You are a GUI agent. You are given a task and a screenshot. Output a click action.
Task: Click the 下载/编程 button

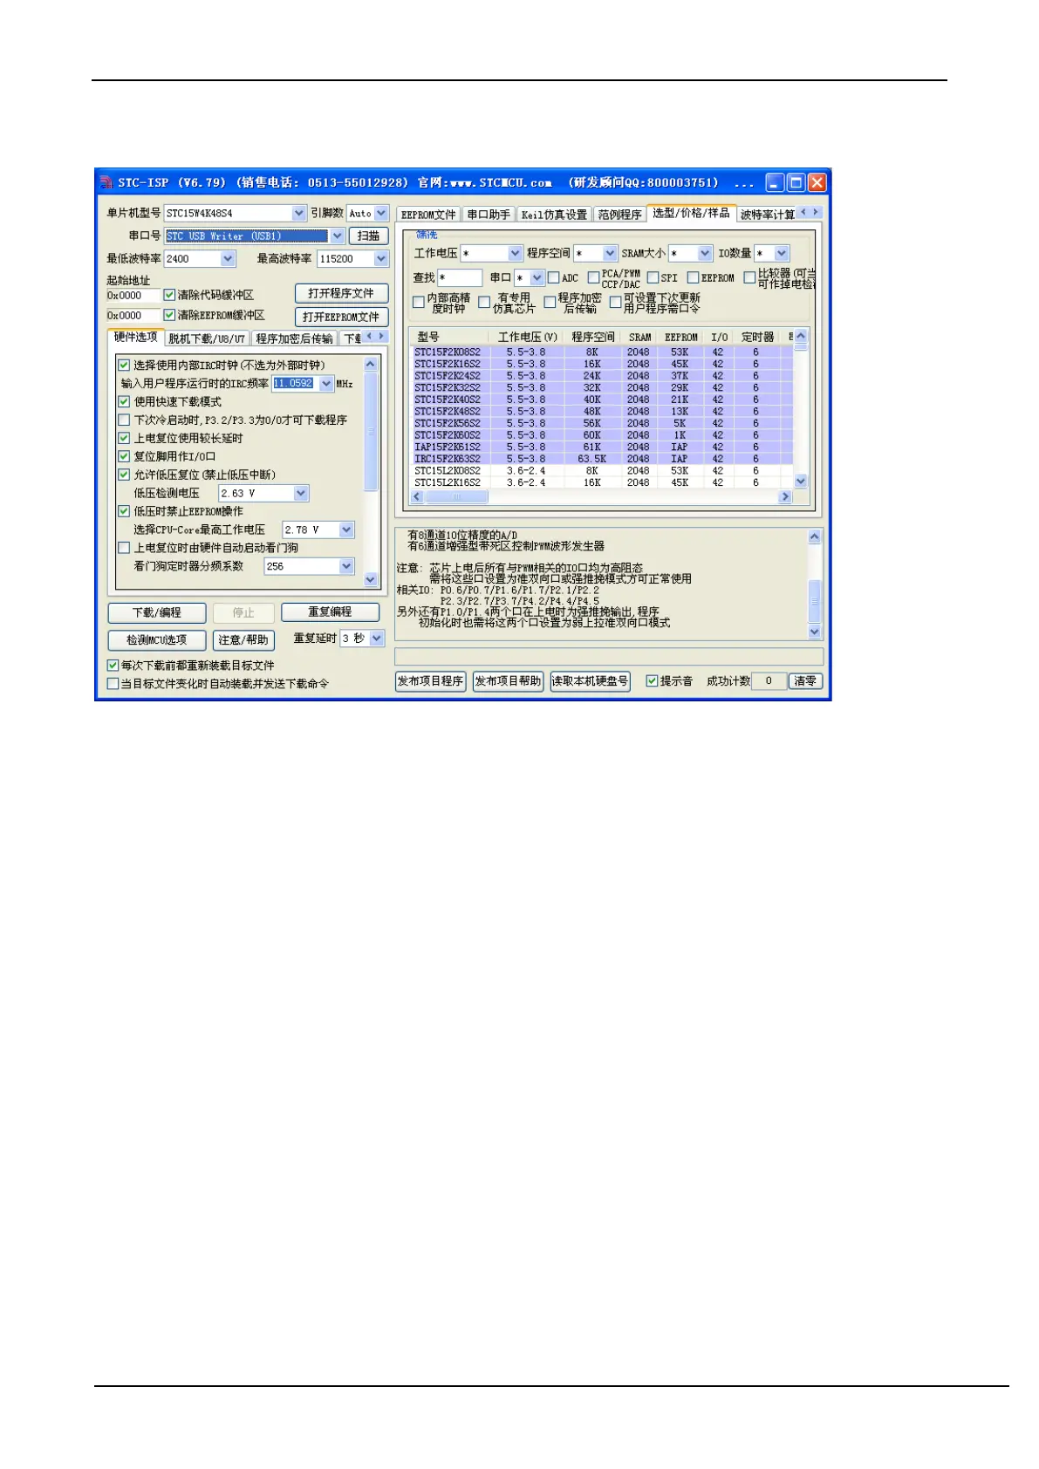click(157, 612)
